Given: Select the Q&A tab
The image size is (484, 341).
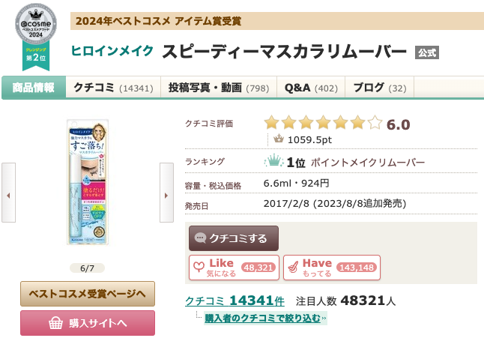Looking at the screenshot, I should click(x=311, y=88).
